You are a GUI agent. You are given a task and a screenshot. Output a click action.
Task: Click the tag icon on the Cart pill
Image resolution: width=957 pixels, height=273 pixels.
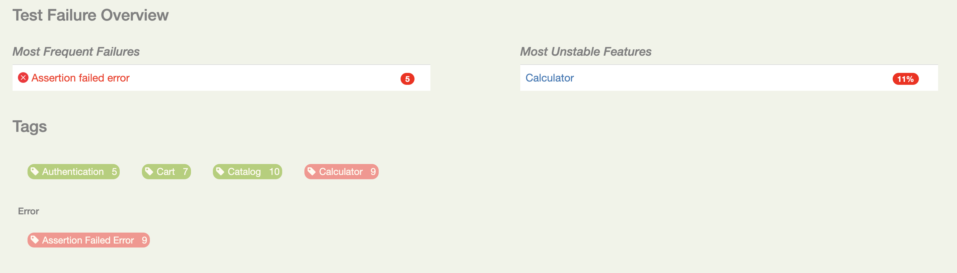click(x=150, y=172)
